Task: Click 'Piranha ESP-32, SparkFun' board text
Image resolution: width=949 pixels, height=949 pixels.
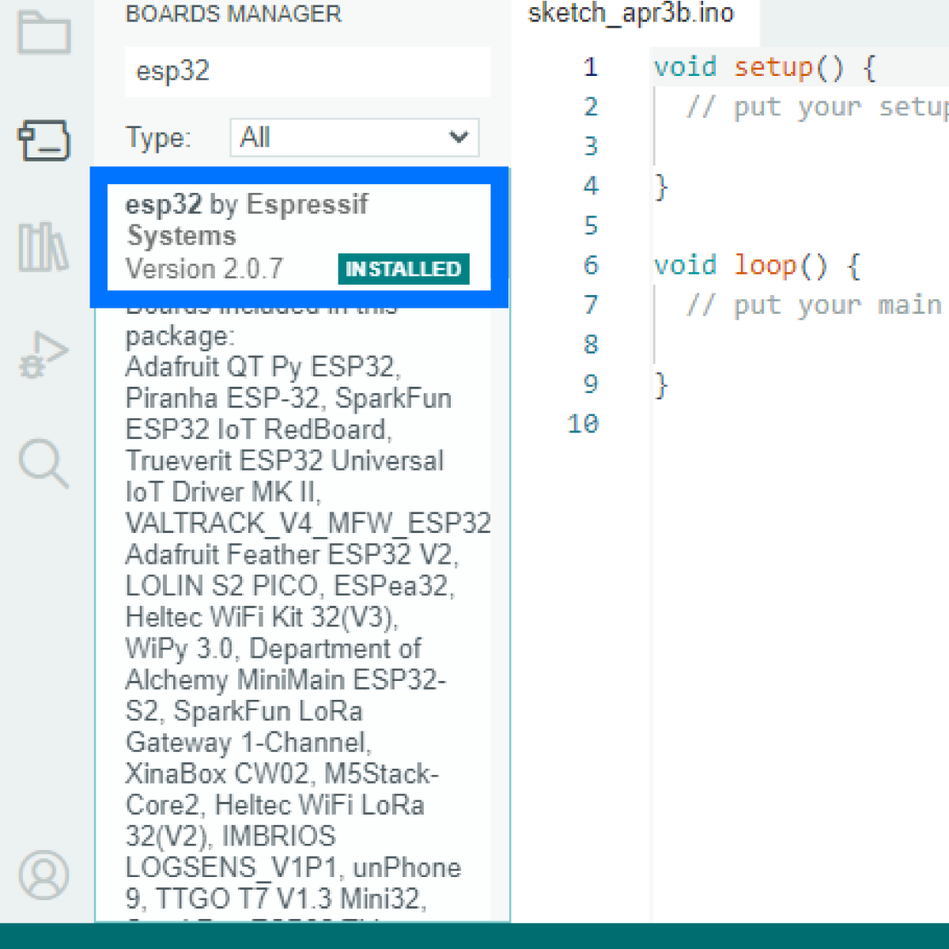Action: [289, 399]
